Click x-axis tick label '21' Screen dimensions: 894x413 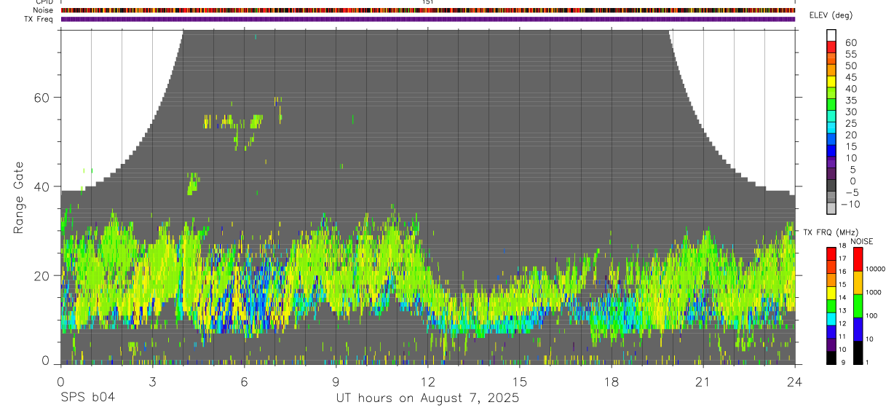[x=703, y=381]
